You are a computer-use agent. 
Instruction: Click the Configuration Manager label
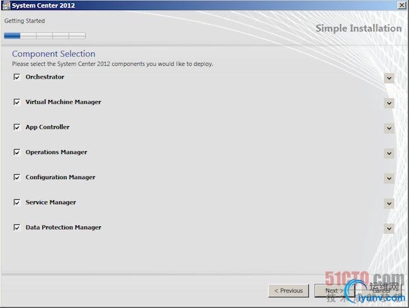click(x=60, y=177)
